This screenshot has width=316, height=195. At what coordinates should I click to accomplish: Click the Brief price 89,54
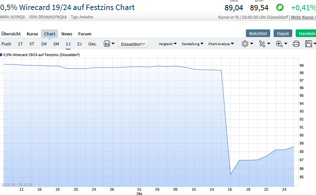pos(259,8)
